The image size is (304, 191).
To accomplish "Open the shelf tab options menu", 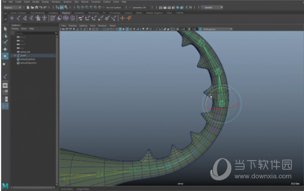I will click(6, 13).
